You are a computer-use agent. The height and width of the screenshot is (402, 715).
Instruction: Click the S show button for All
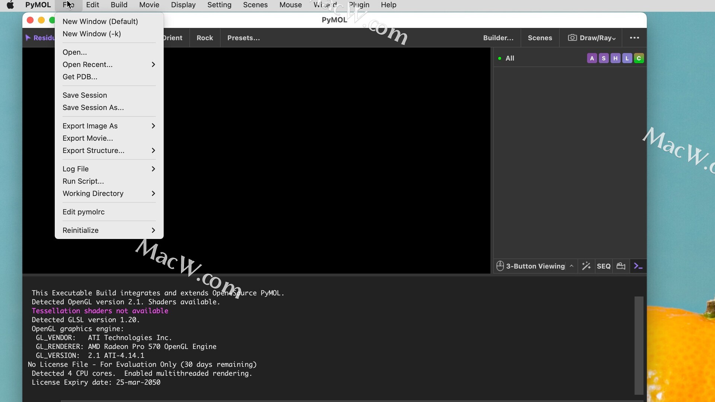(x=604, y=58)
